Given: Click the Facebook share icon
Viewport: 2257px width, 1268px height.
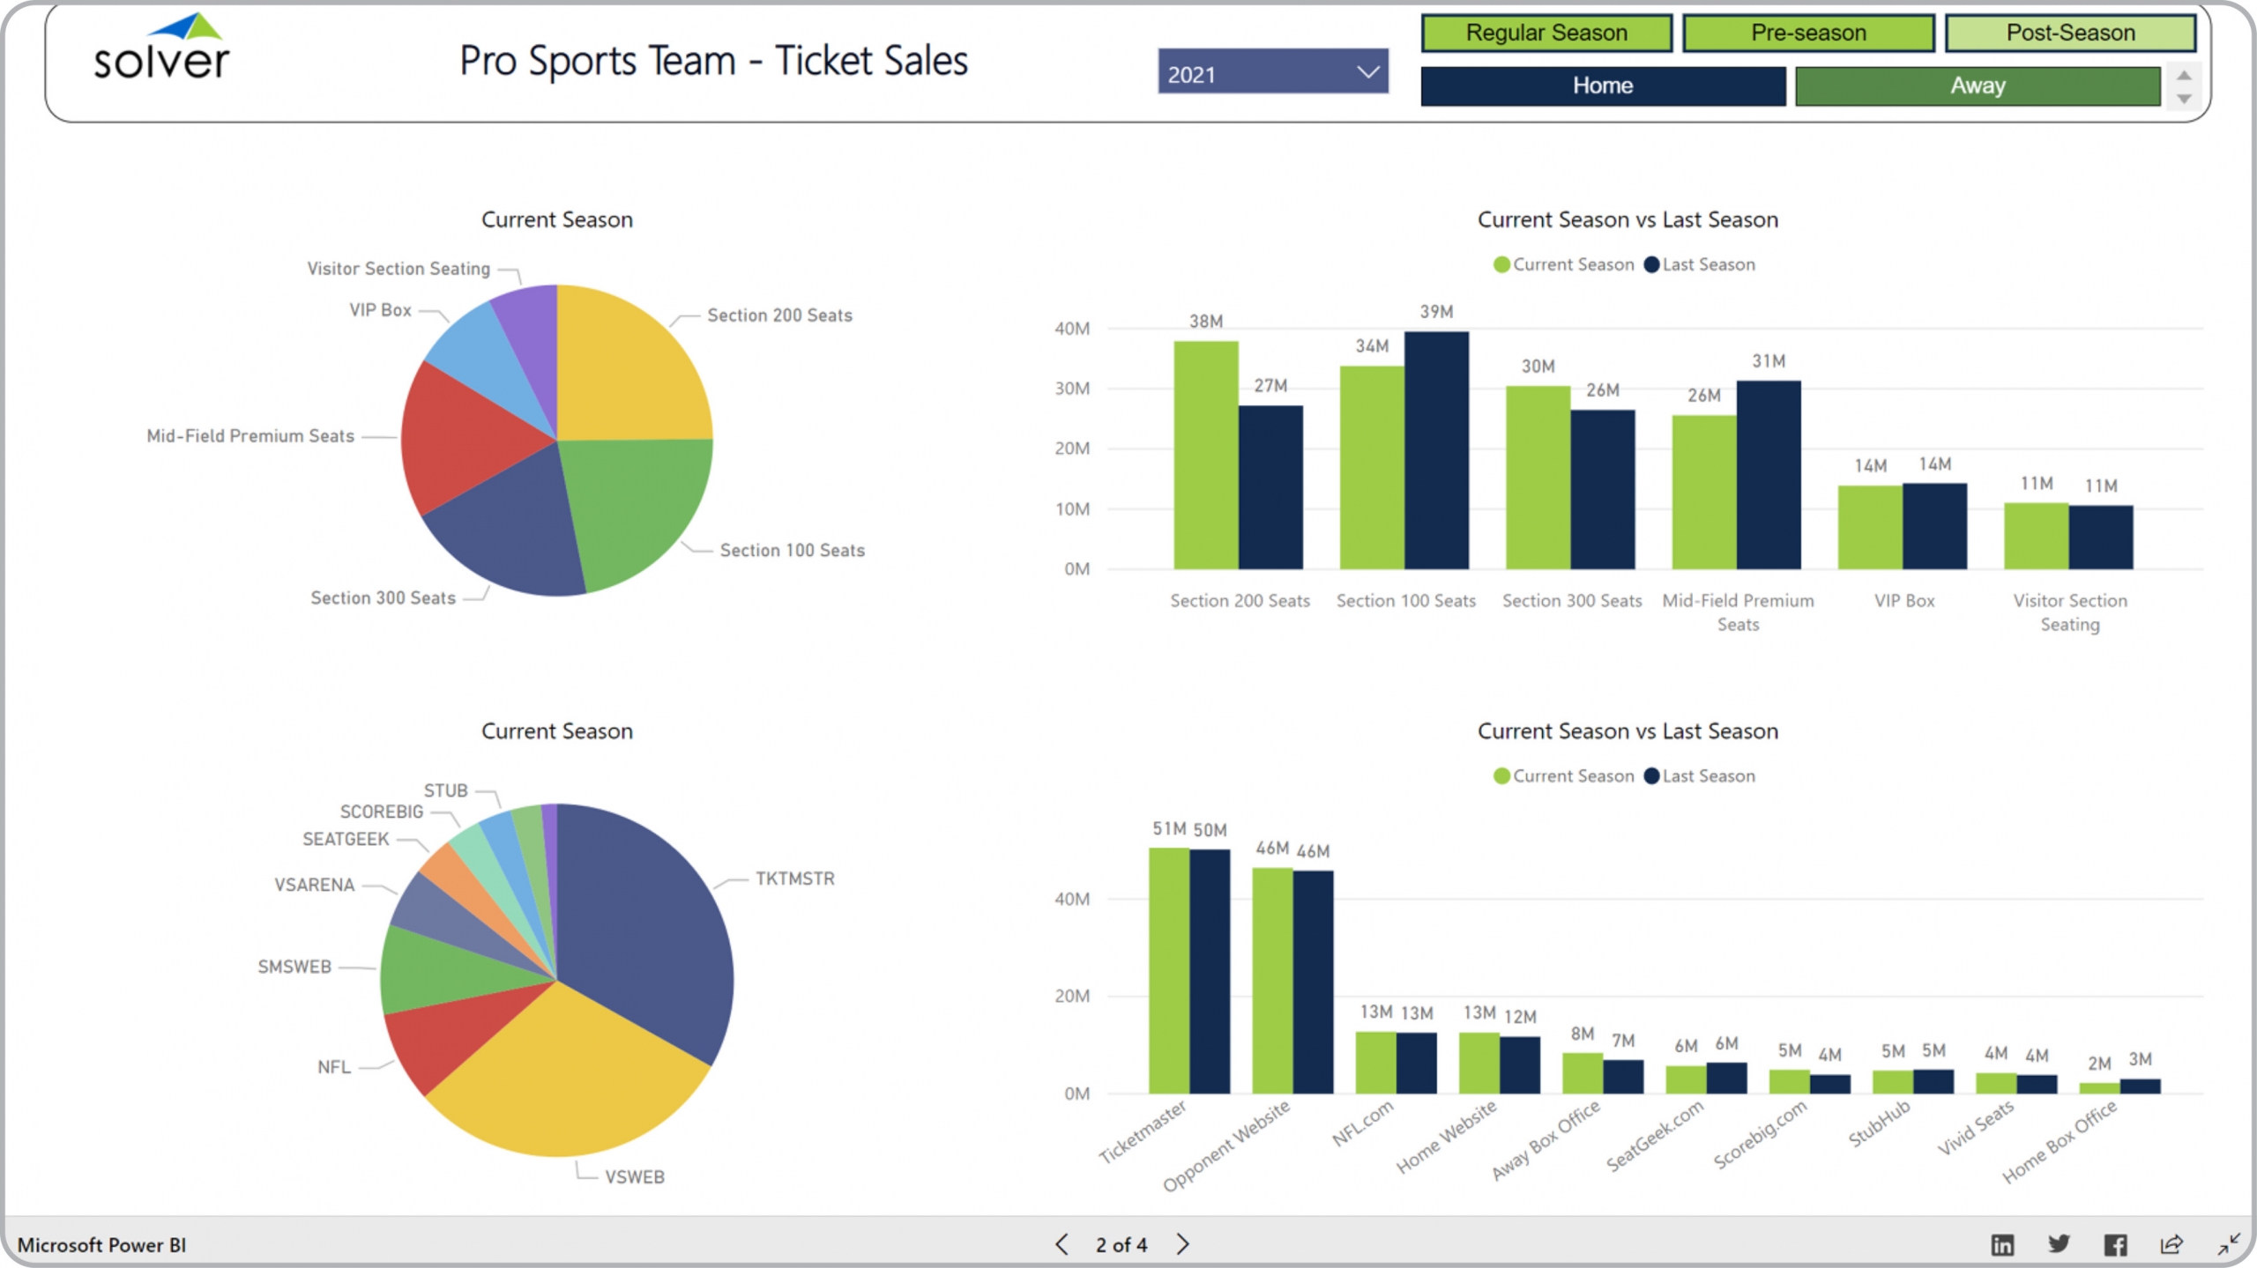Looking at the screenshot, I should pyautogui.click(x=2115, y=1244).
